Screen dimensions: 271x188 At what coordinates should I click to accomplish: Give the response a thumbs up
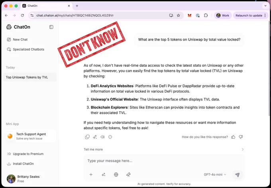[x=233, y=137]
